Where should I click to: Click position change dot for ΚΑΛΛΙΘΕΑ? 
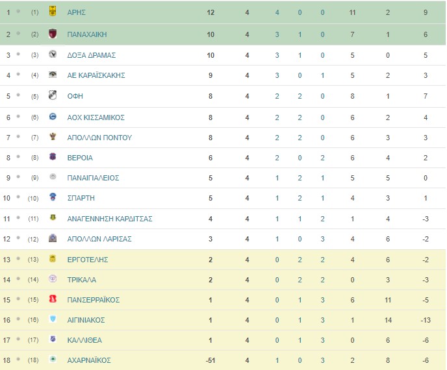tap(18, 339)
